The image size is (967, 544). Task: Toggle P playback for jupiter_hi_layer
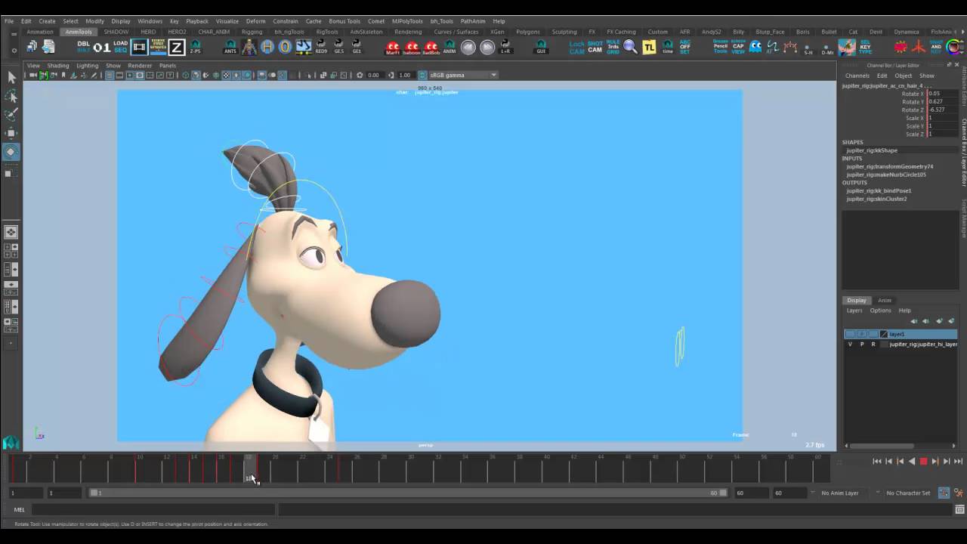pos(862,345)
